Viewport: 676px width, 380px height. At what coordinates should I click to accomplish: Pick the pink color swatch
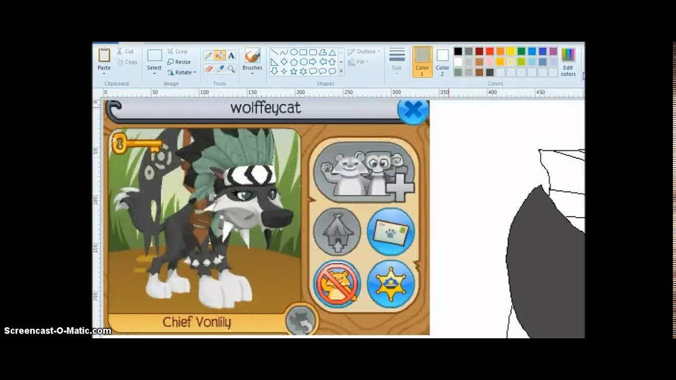click(490, 62)
